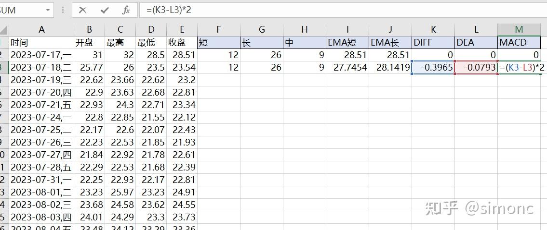Click inside the formula bar text
The width and height of the screenshot is (547, 230).
click(x=337, y=10)
